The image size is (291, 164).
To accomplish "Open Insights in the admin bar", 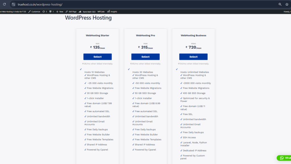I will (x=112, y=11).
